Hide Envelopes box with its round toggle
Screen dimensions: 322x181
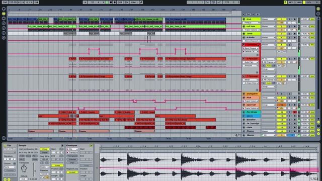click(91, 145)
